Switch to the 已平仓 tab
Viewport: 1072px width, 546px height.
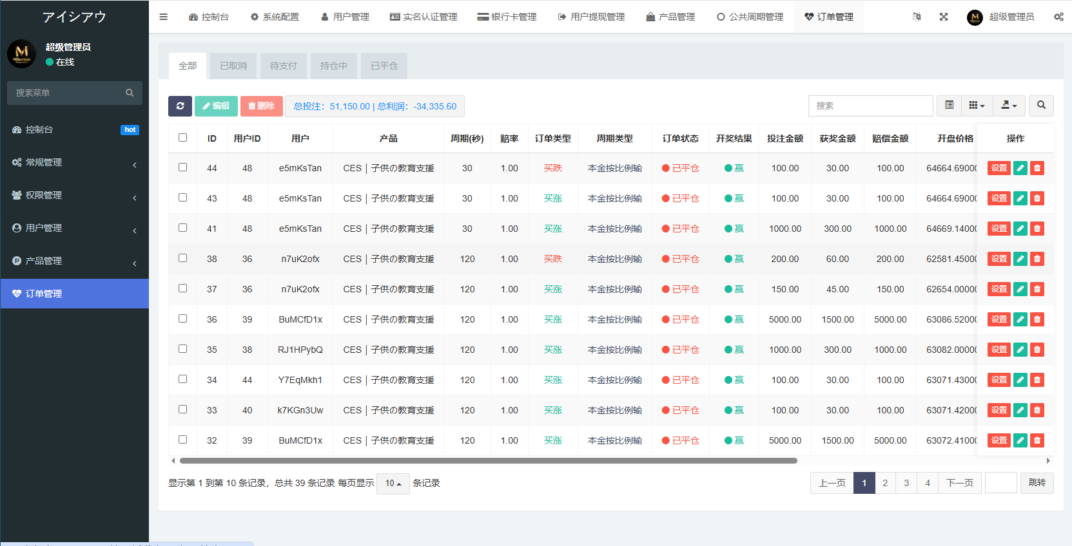coord(384,66)
